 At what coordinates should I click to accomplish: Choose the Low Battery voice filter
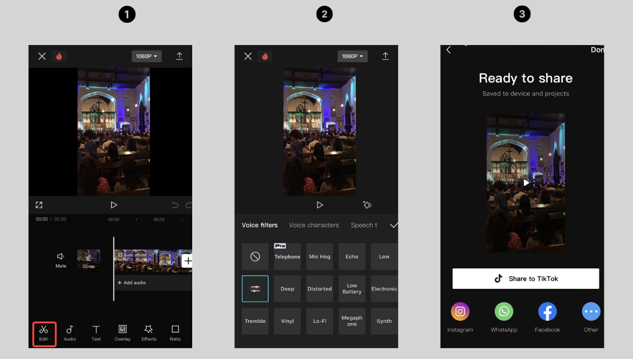point(352,289)
